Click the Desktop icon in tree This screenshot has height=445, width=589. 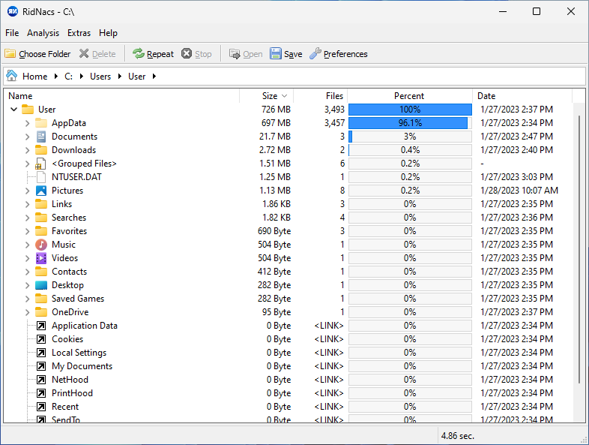[41, 285]
